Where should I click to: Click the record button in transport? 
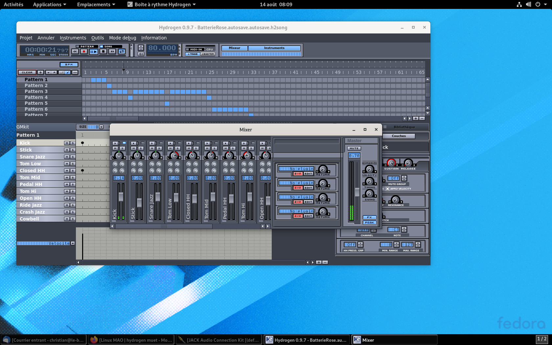click(x=84, y=52)
